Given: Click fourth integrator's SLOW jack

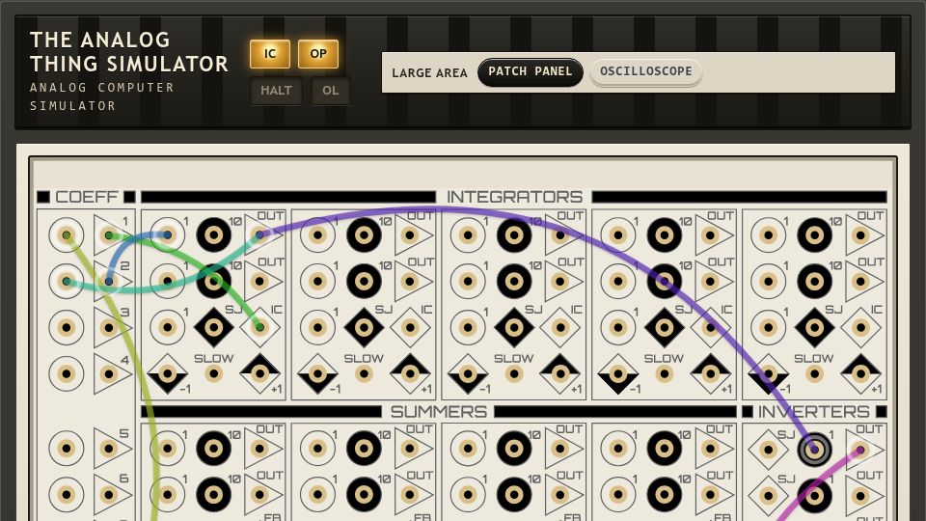Looking at the screenshot, I should click(664, 373).
